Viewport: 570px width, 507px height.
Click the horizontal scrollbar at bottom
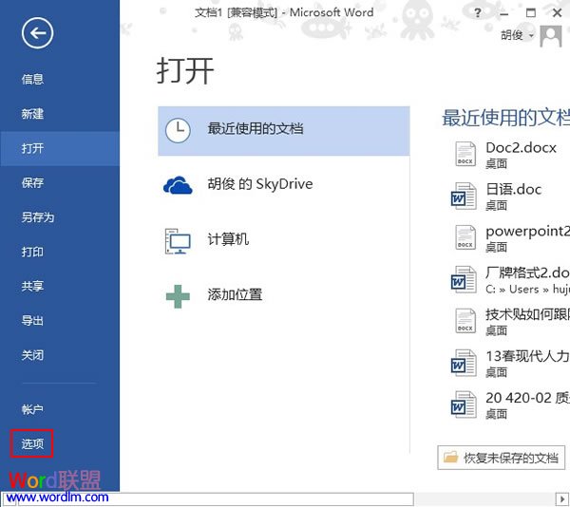(285, 499)
